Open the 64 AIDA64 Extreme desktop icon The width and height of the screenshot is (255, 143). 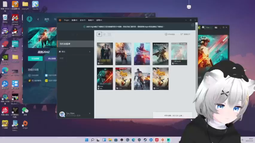point(15,20)
